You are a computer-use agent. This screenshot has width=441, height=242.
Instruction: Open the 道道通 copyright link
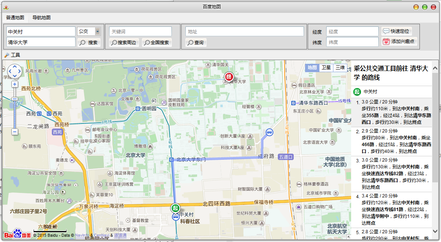coord(120,235)
